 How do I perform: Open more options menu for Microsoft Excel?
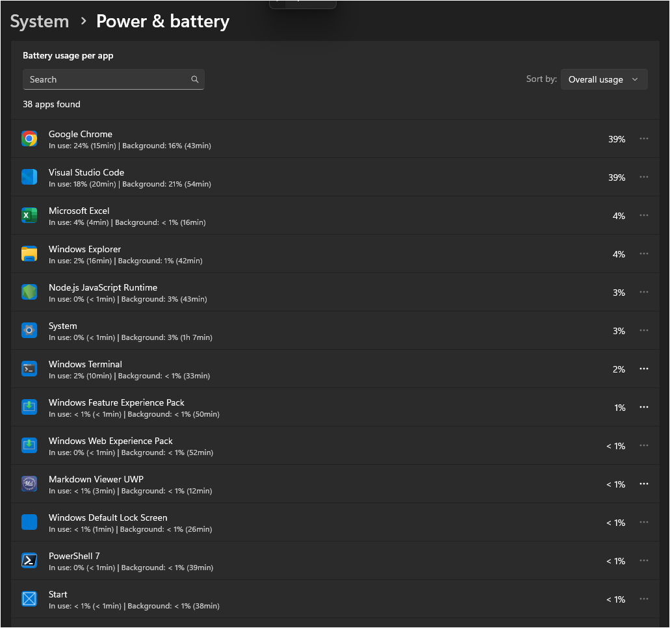pos(643,215)
